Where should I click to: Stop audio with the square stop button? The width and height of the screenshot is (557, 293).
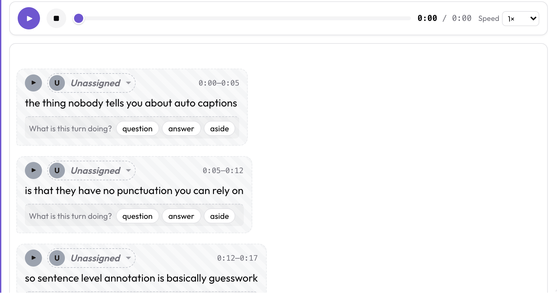56,18
